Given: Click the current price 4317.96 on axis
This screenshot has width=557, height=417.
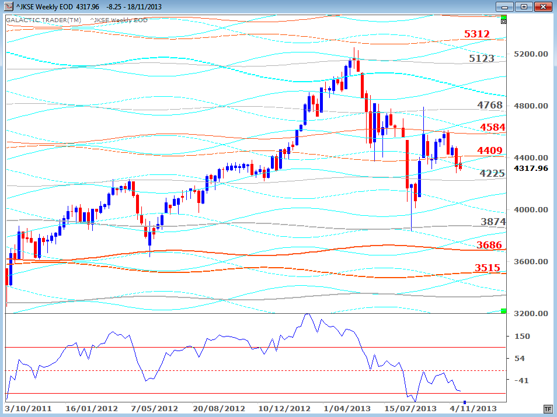Looking at the screenshot, I should click(531, 168).
